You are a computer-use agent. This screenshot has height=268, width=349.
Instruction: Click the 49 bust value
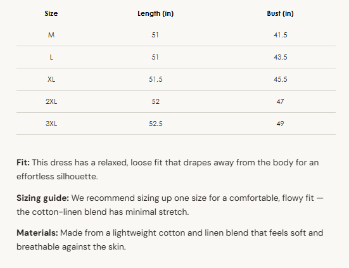(x=280, y=124)
